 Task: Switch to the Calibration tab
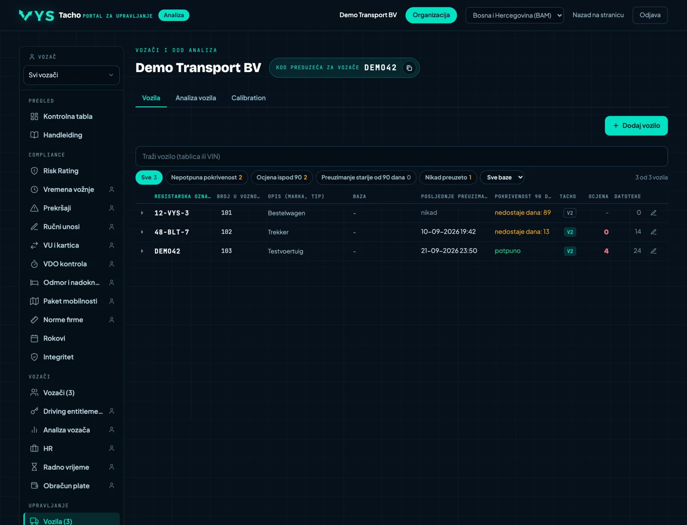pyautogui.click(x=249, y=98)
